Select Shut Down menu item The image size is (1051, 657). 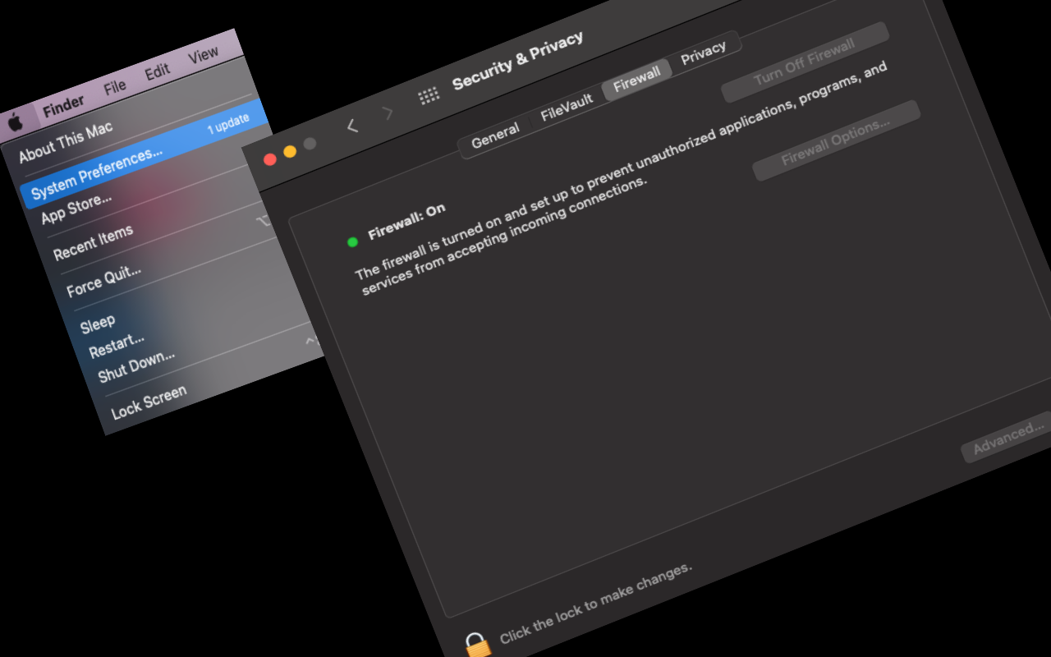click(x=136, y=366)
